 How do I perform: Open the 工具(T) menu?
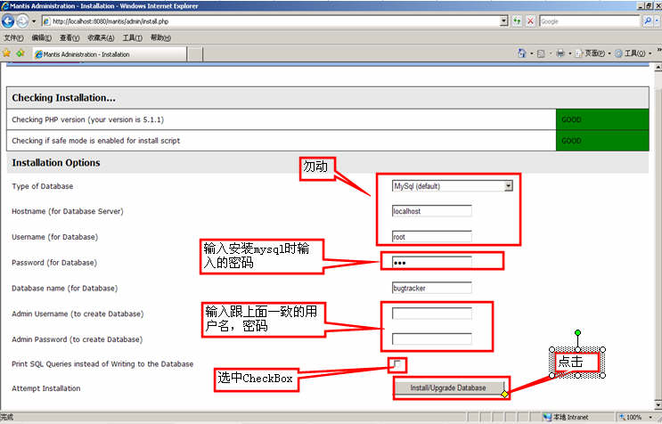(x=132, y=38)
